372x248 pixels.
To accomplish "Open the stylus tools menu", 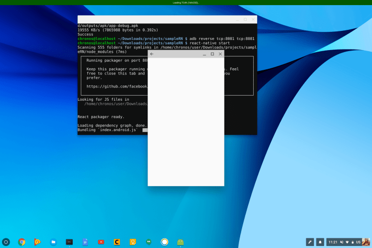I will coord(310,242).
